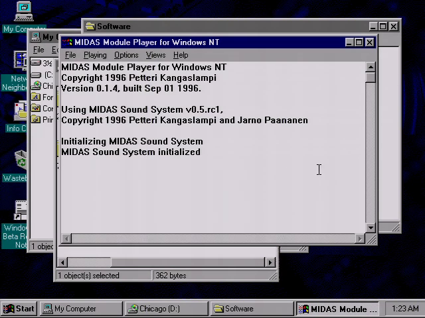This screenshot has height=318, width=425.
Task: Click the MIDAS vertical scrollbar thumb
Action: pyautogui.click(x=371, y=78)
